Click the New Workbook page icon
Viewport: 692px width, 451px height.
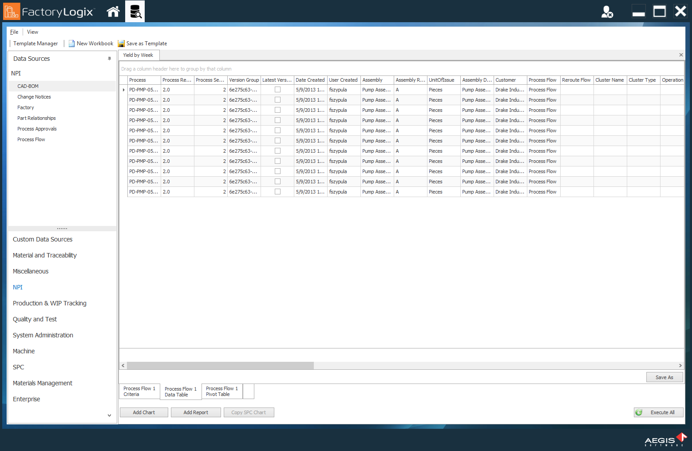pos(71,44)
